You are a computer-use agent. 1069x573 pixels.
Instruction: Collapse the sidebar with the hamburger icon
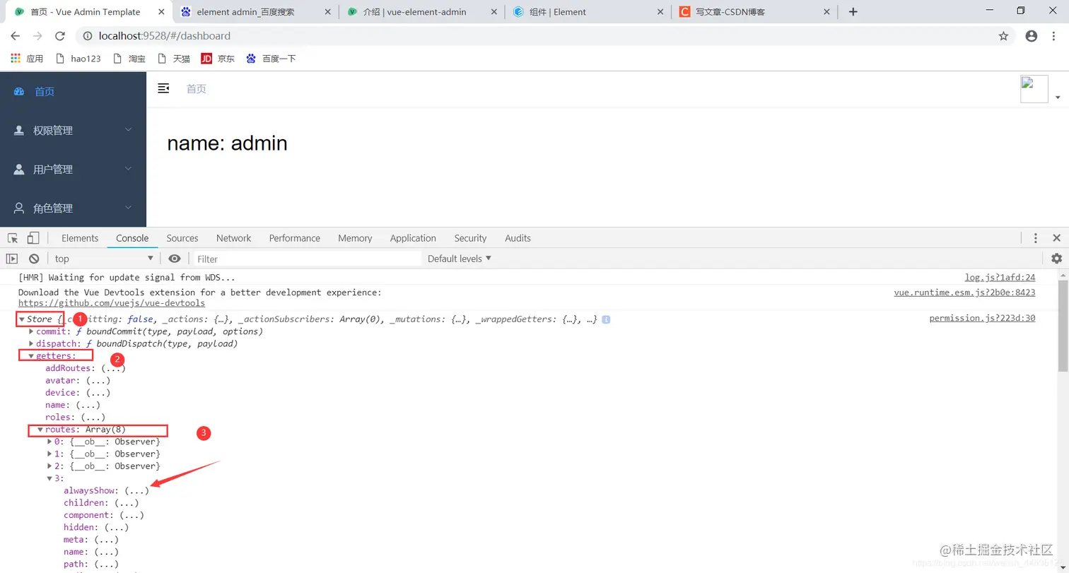click(163, 88)
